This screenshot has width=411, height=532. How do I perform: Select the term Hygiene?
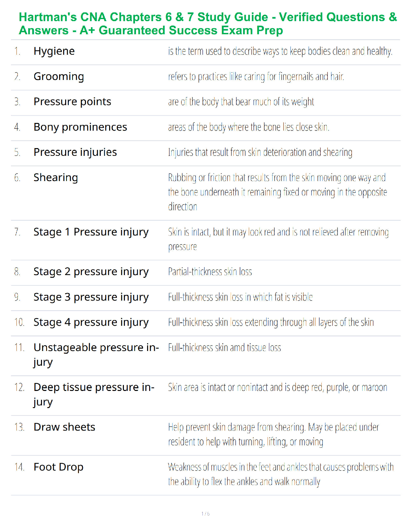(x=54, y=51)
